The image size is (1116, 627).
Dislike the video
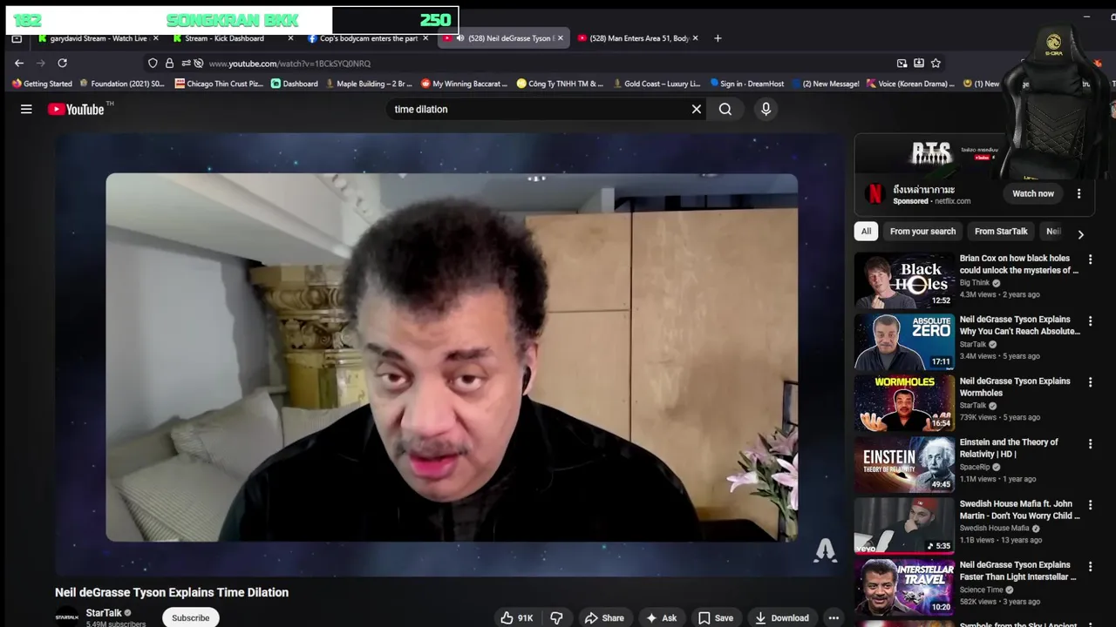(556, 617)
